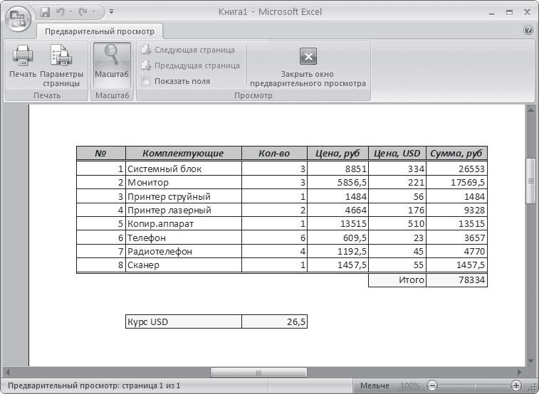
Task: Click the price value 8851
Action: tap(337, 169)
